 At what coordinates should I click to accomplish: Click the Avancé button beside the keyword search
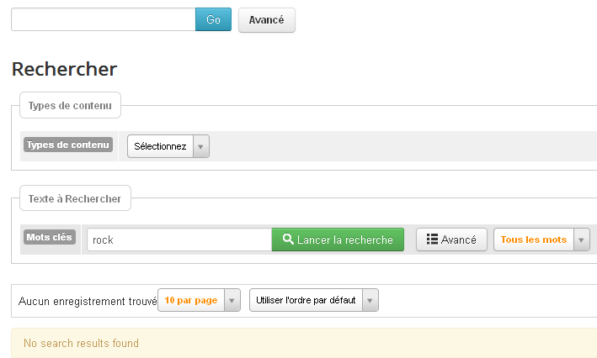click(x=451, y=240)
